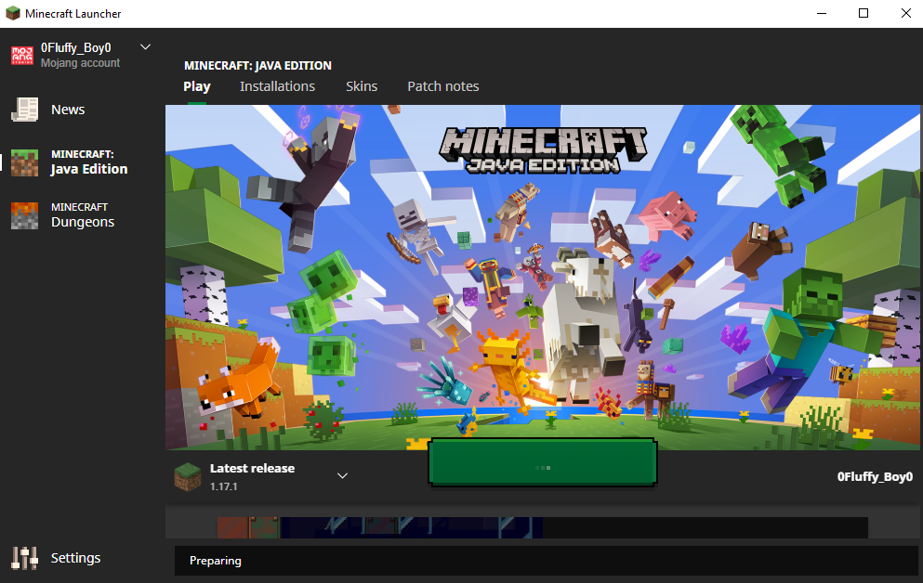Click the grass block installation icon
This screenshot has height=583, width=923.
(188, 476)
